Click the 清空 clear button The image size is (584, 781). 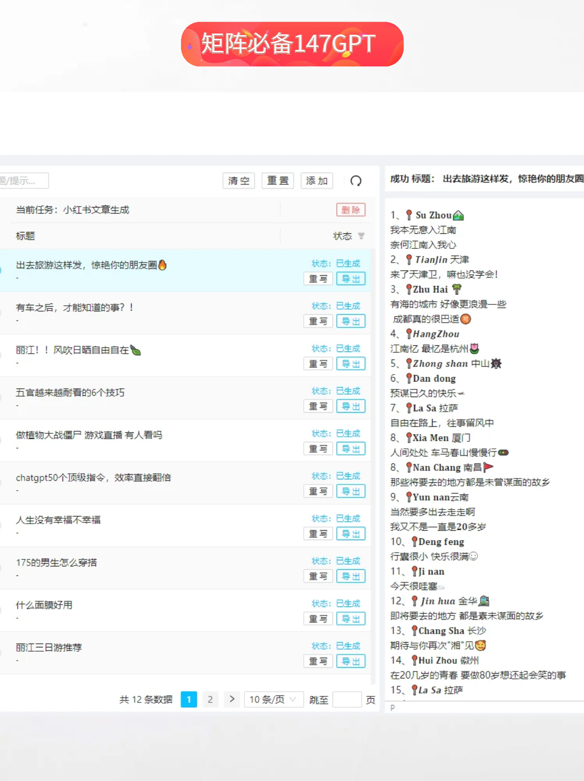pos(238,181)
